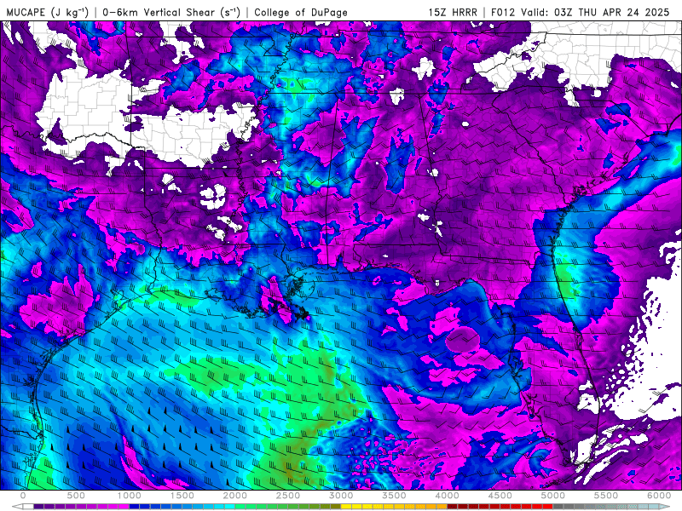Click the right arrow end of the color bar

tap(665, 507)
